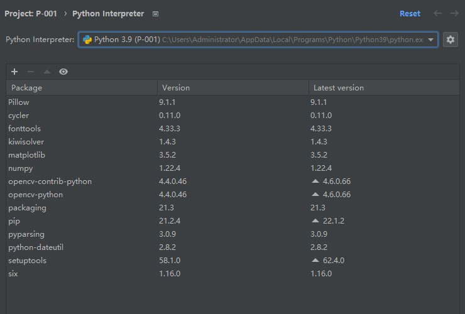Select the opencv-contrib-python package name
This screenshot has width=465, height=314.
tap(50, 181)
